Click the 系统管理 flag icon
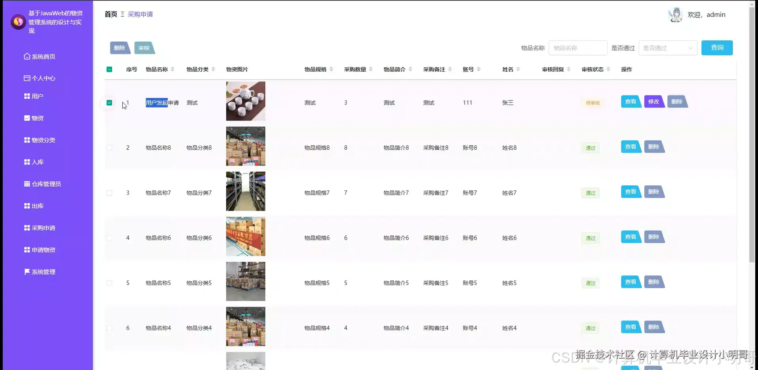758x370 pixels. tap(26, 271)
